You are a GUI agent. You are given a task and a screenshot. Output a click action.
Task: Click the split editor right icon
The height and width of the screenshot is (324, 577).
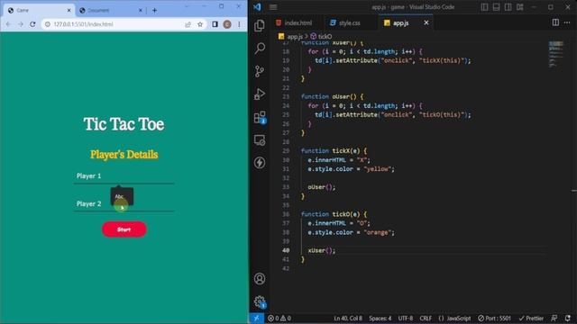coord(555,22)
